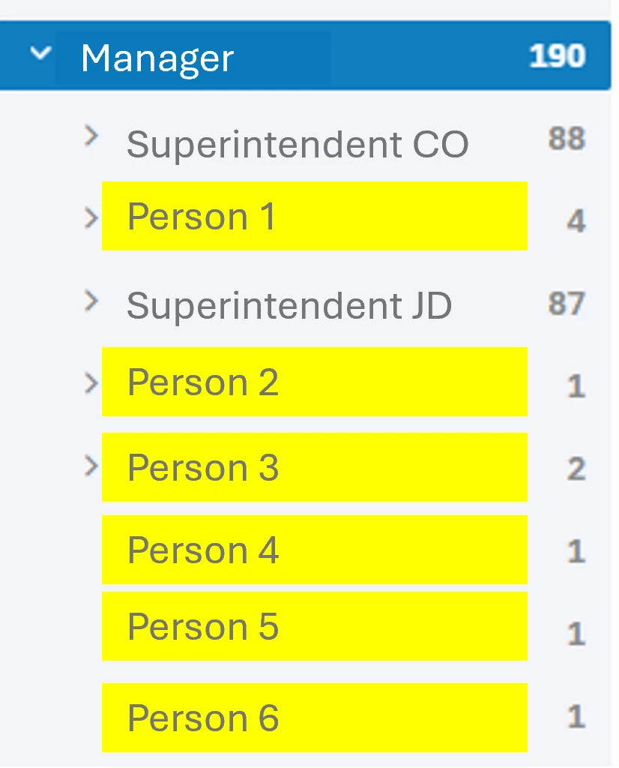Select Person 2 in the tree
Screen dimensions: 619x768
point(203,382)
